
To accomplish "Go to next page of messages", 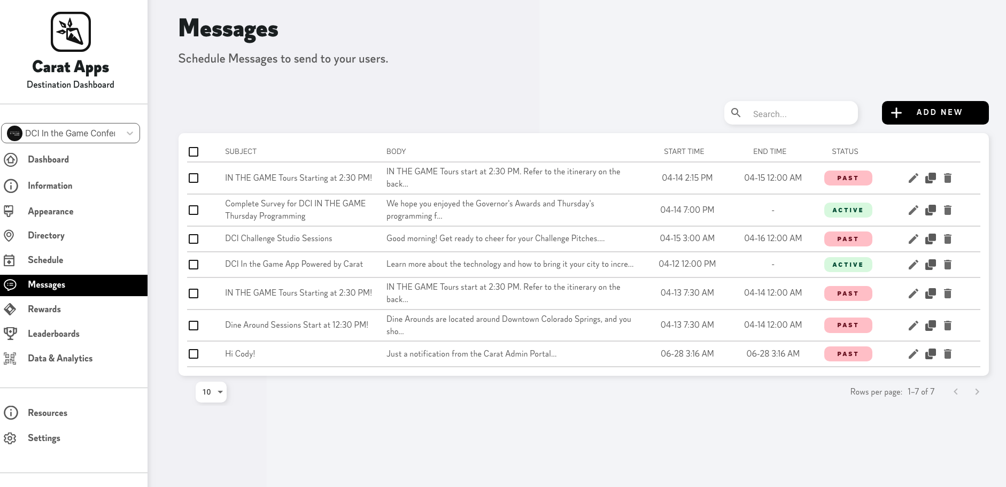I will pyautogui.click(x=977, y=392).
